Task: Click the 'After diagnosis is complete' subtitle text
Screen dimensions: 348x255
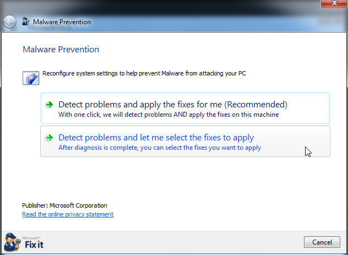Action: [160, 148]
